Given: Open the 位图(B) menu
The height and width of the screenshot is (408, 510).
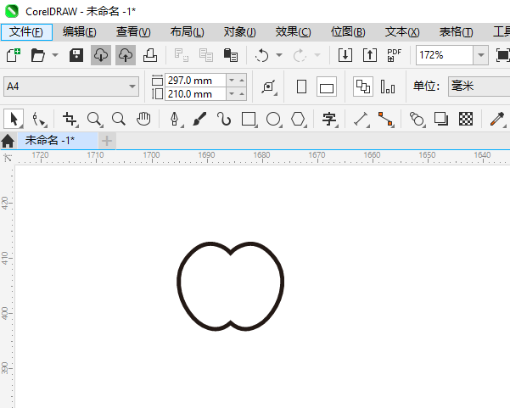Looking at the screenshot, I should click(348, 32).
